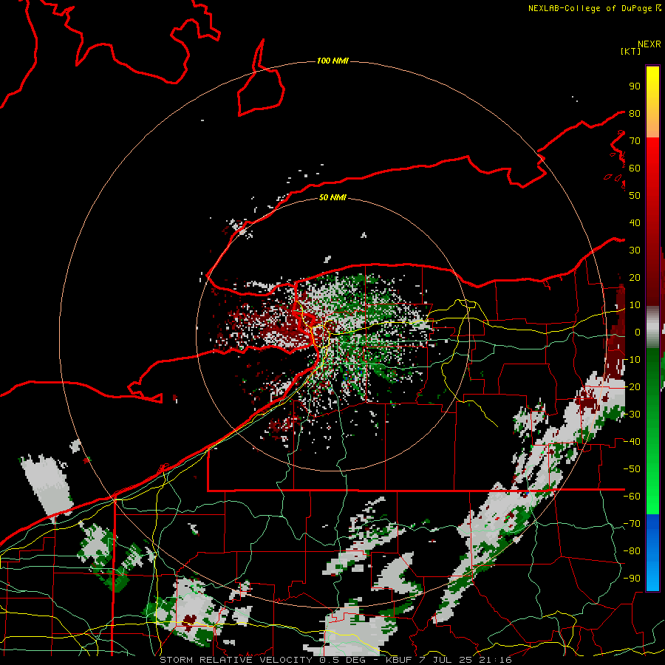The width and height of the screenshot is (665, 665).
Task: Select the gray zero-velocity segment of the scale
Action: 652,327
